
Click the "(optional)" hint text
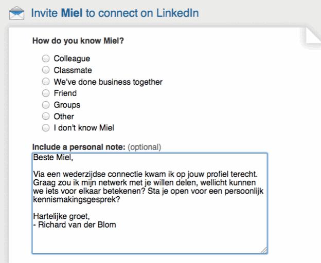tap(144, 147)
